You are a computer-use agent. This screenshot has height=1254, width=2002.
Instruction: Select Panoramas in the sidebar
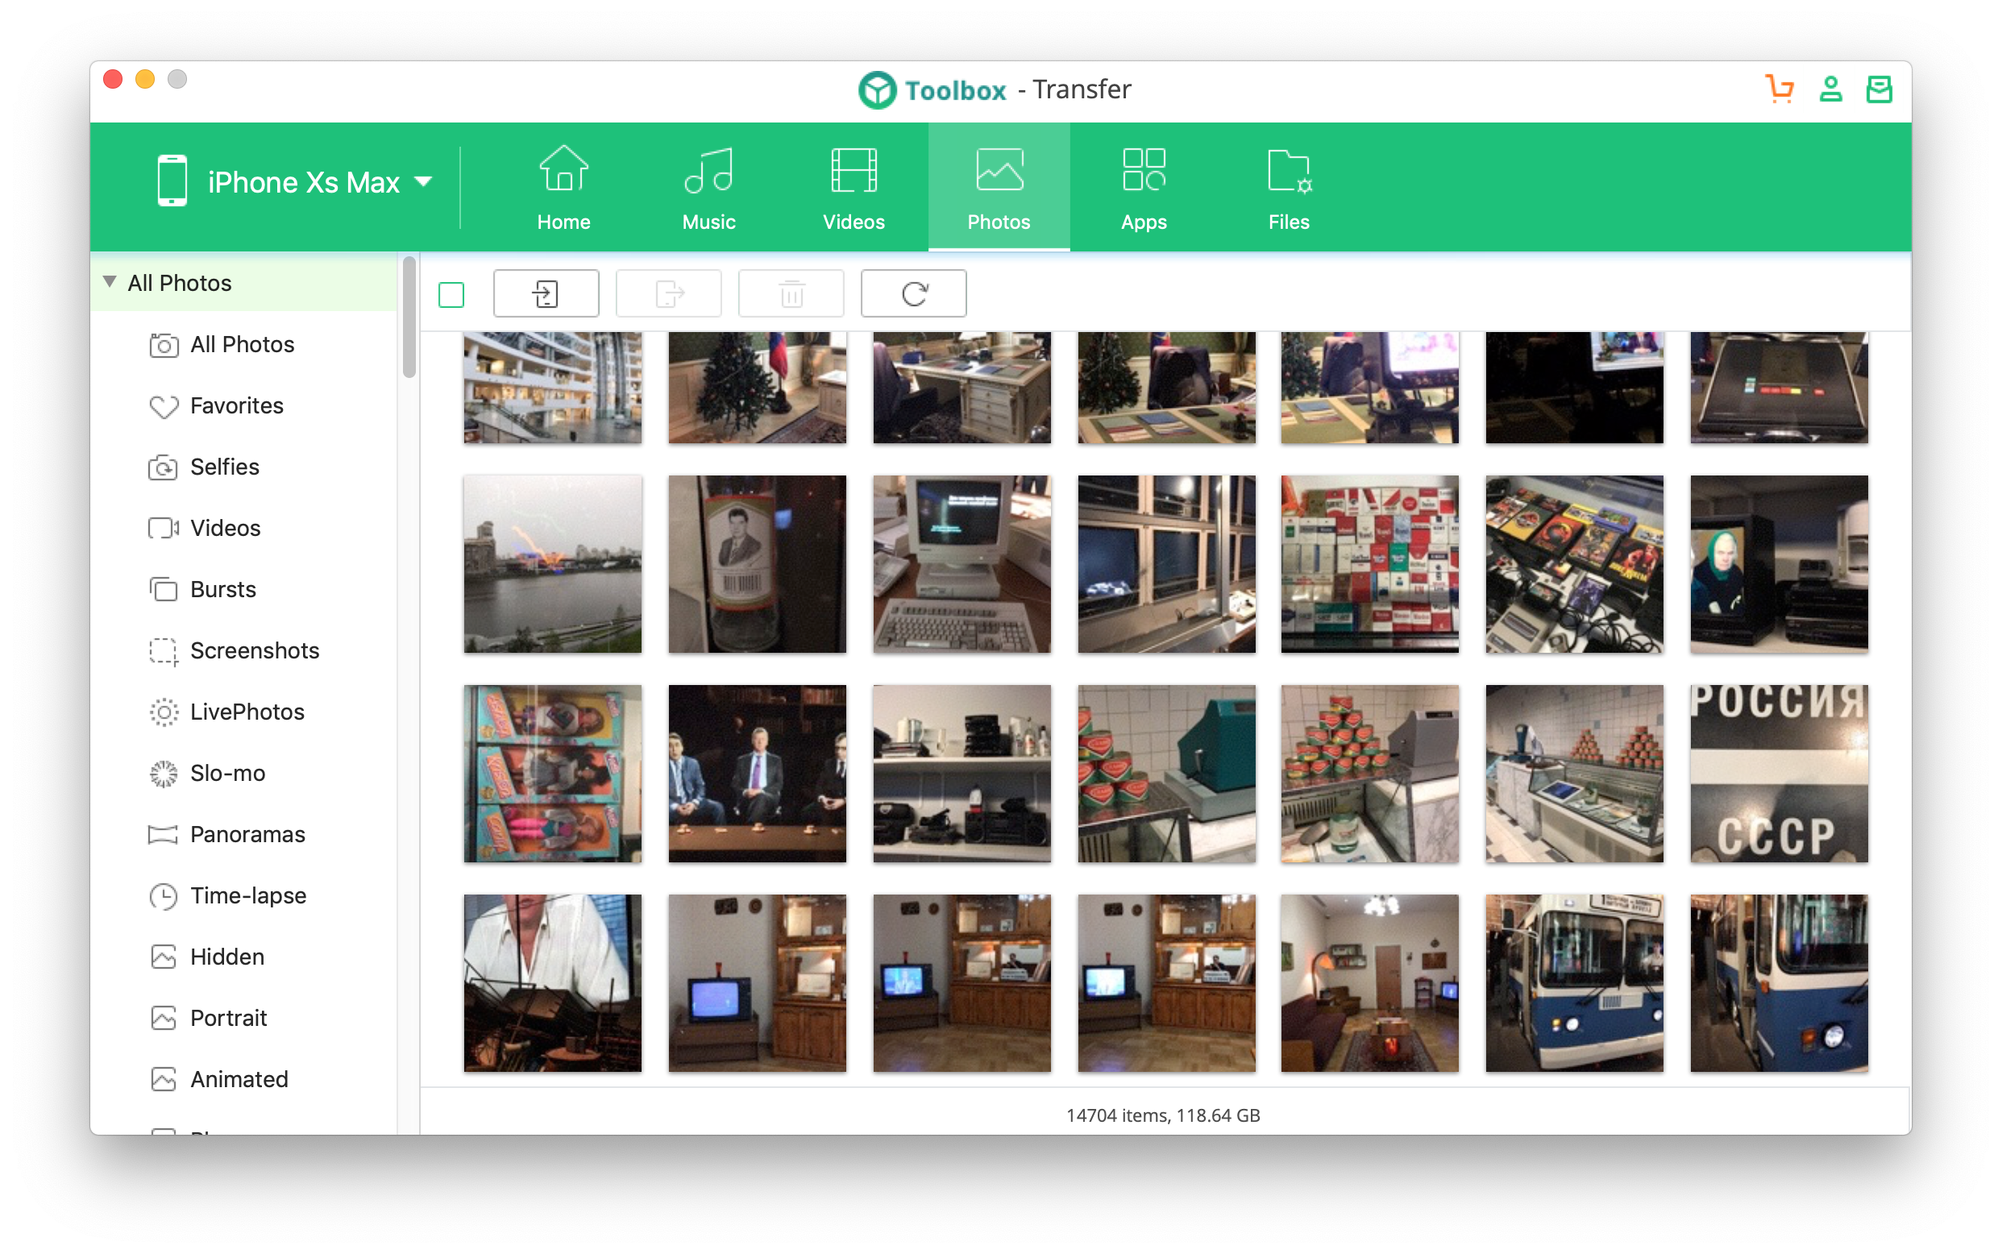(247, 834)
